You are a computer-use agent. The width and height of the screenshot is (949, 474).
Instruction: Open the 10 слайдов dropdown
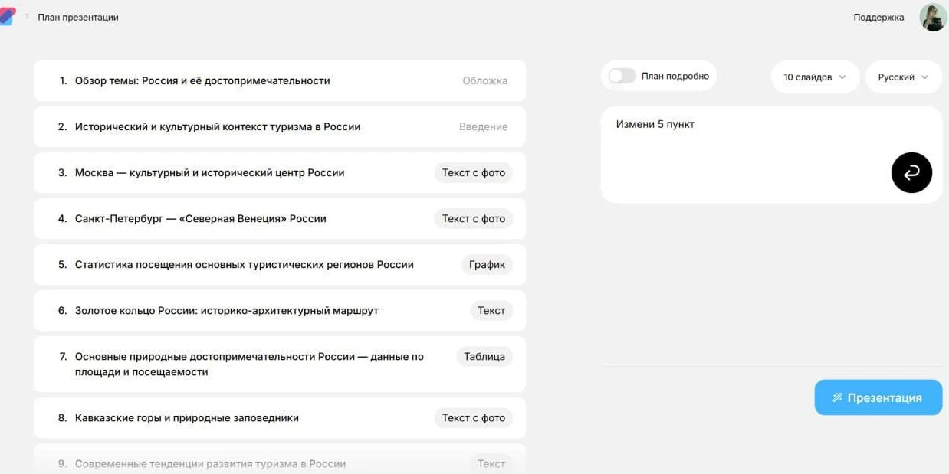coord(814,77)
